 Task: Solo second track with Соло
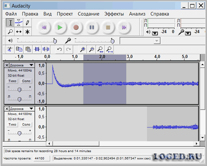26,125
